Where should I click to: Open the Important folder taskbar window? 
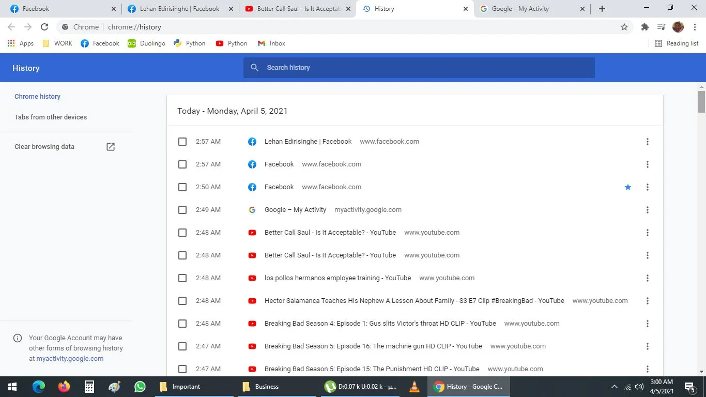click(194, 387)
